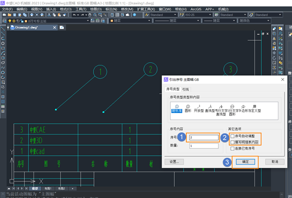Open the 标注(N) menu
The height and width of the screenshot is (198, 292).
[111, 9]
